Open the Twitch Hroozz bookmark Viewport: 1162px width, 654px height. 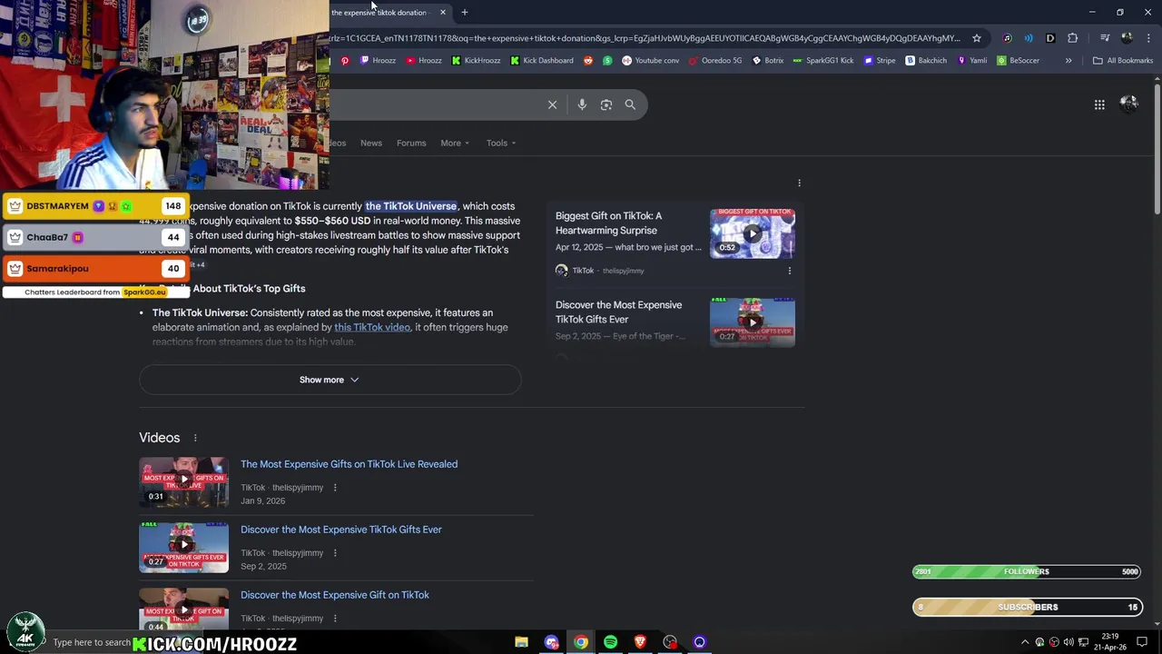(378, 61)
